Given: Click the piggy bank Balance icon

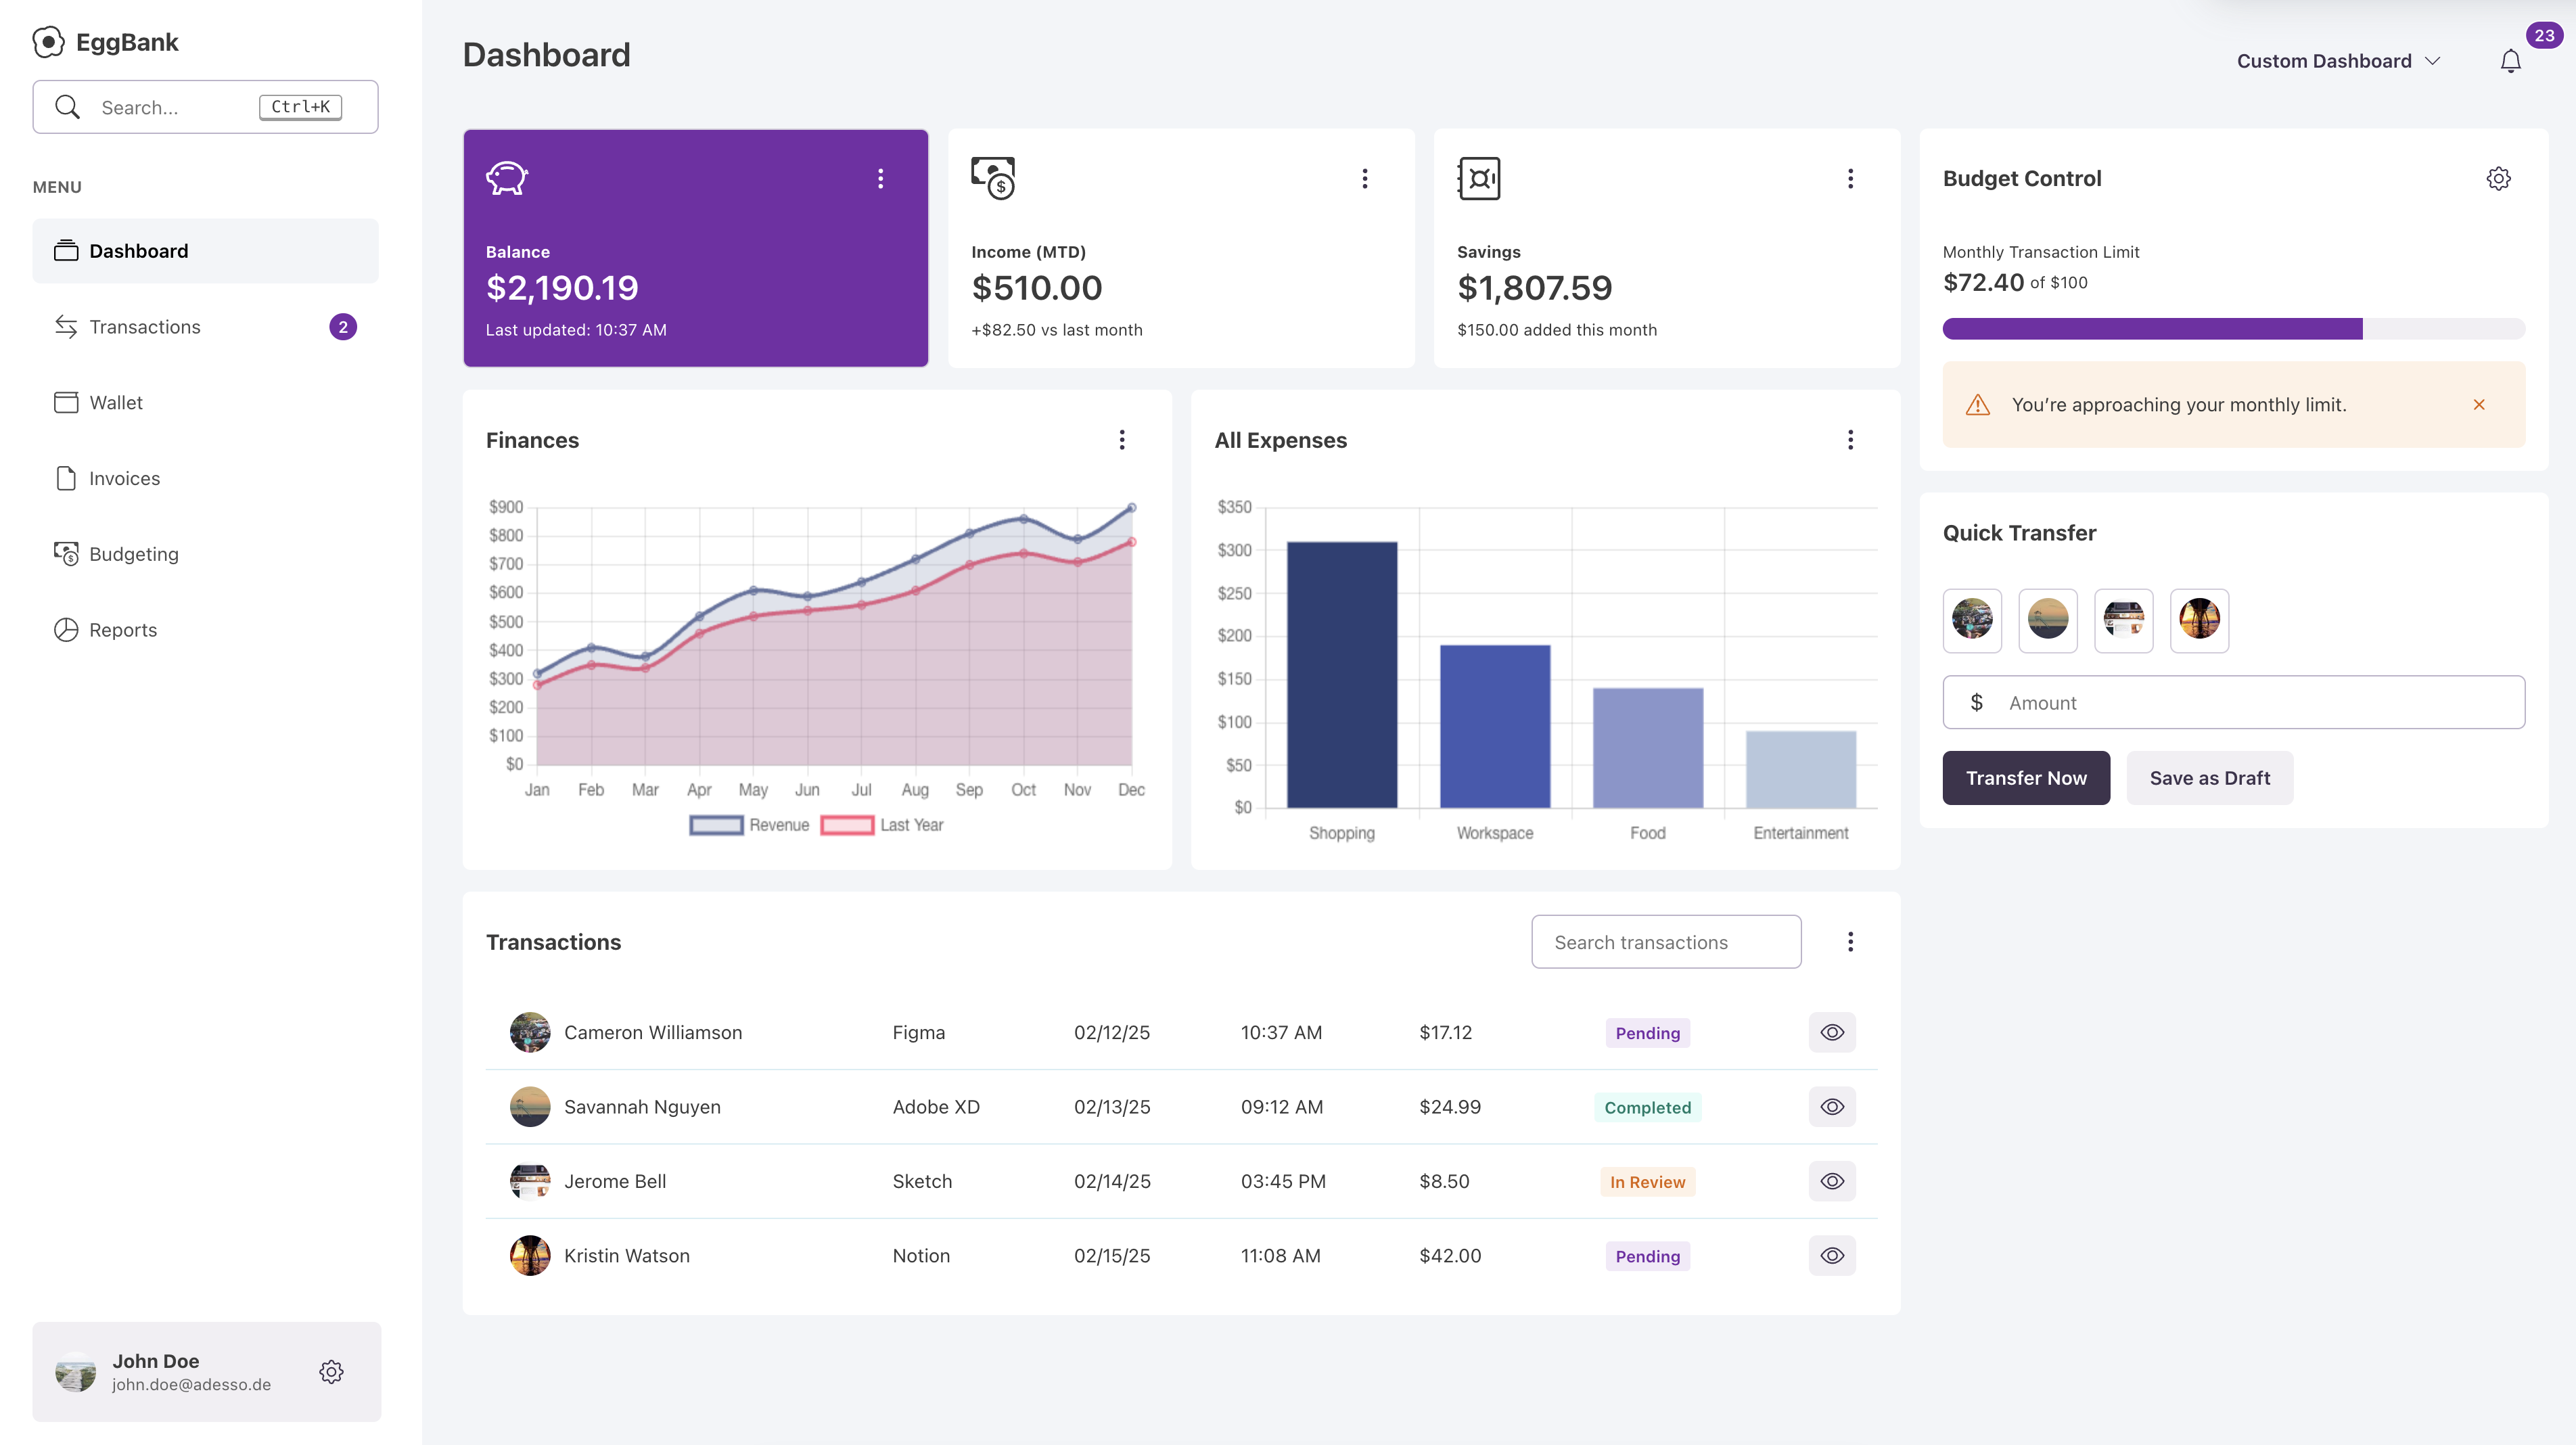Looking at the screenshot, I should coord(506,179).
